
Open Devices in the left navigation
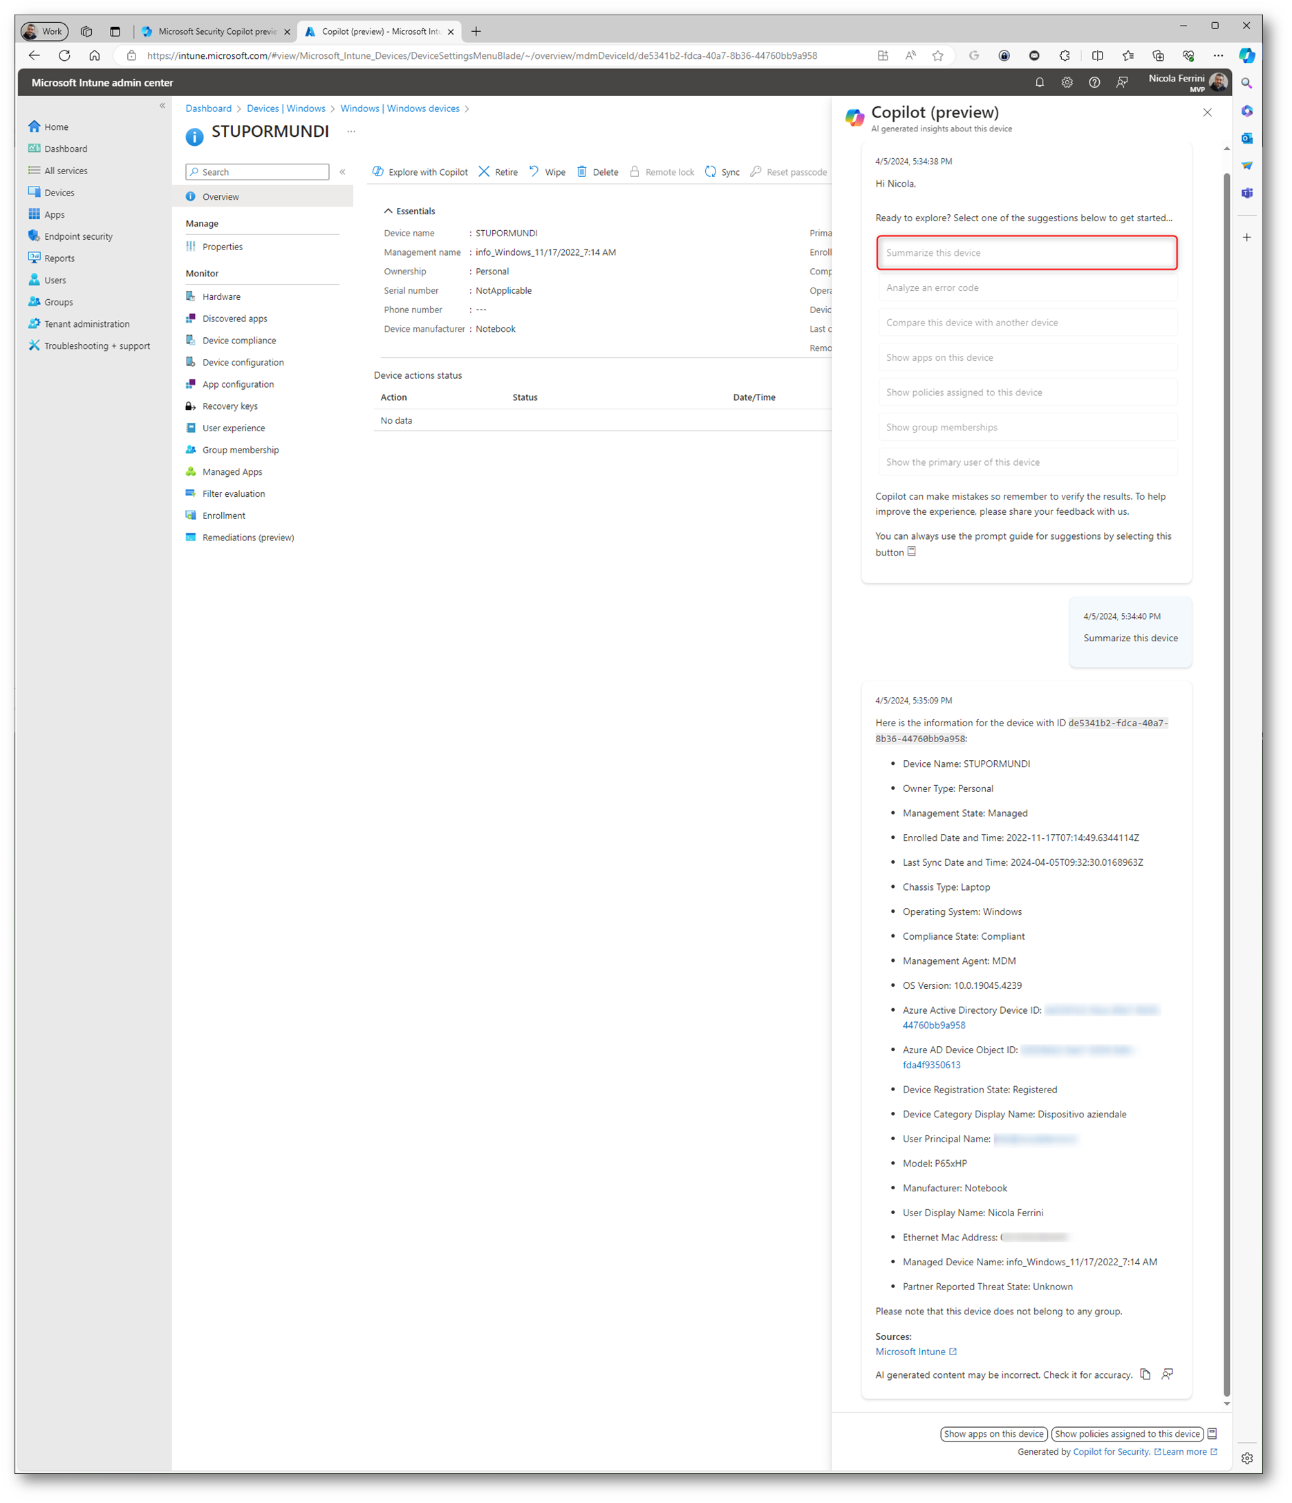click(51, 193)
